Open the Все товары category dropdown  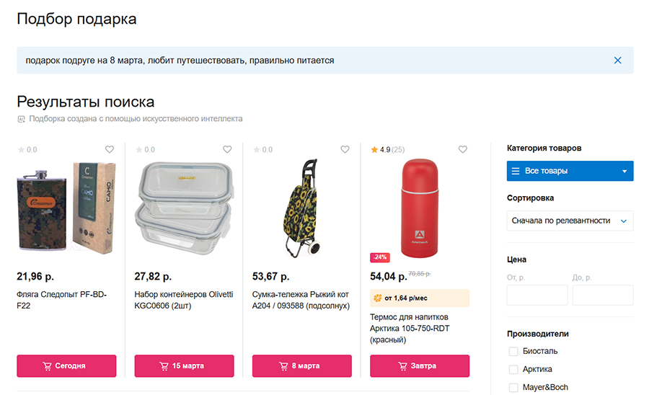point(570,171)
